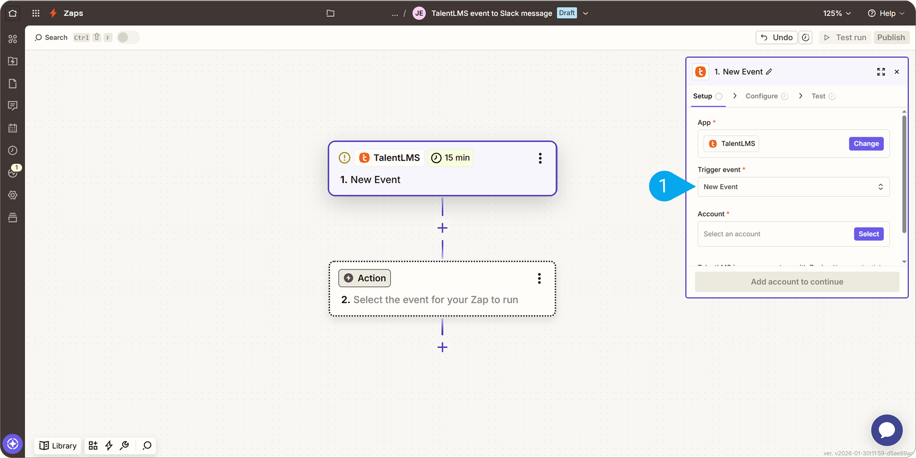Open the home icon in top bar

pos(13,13)
